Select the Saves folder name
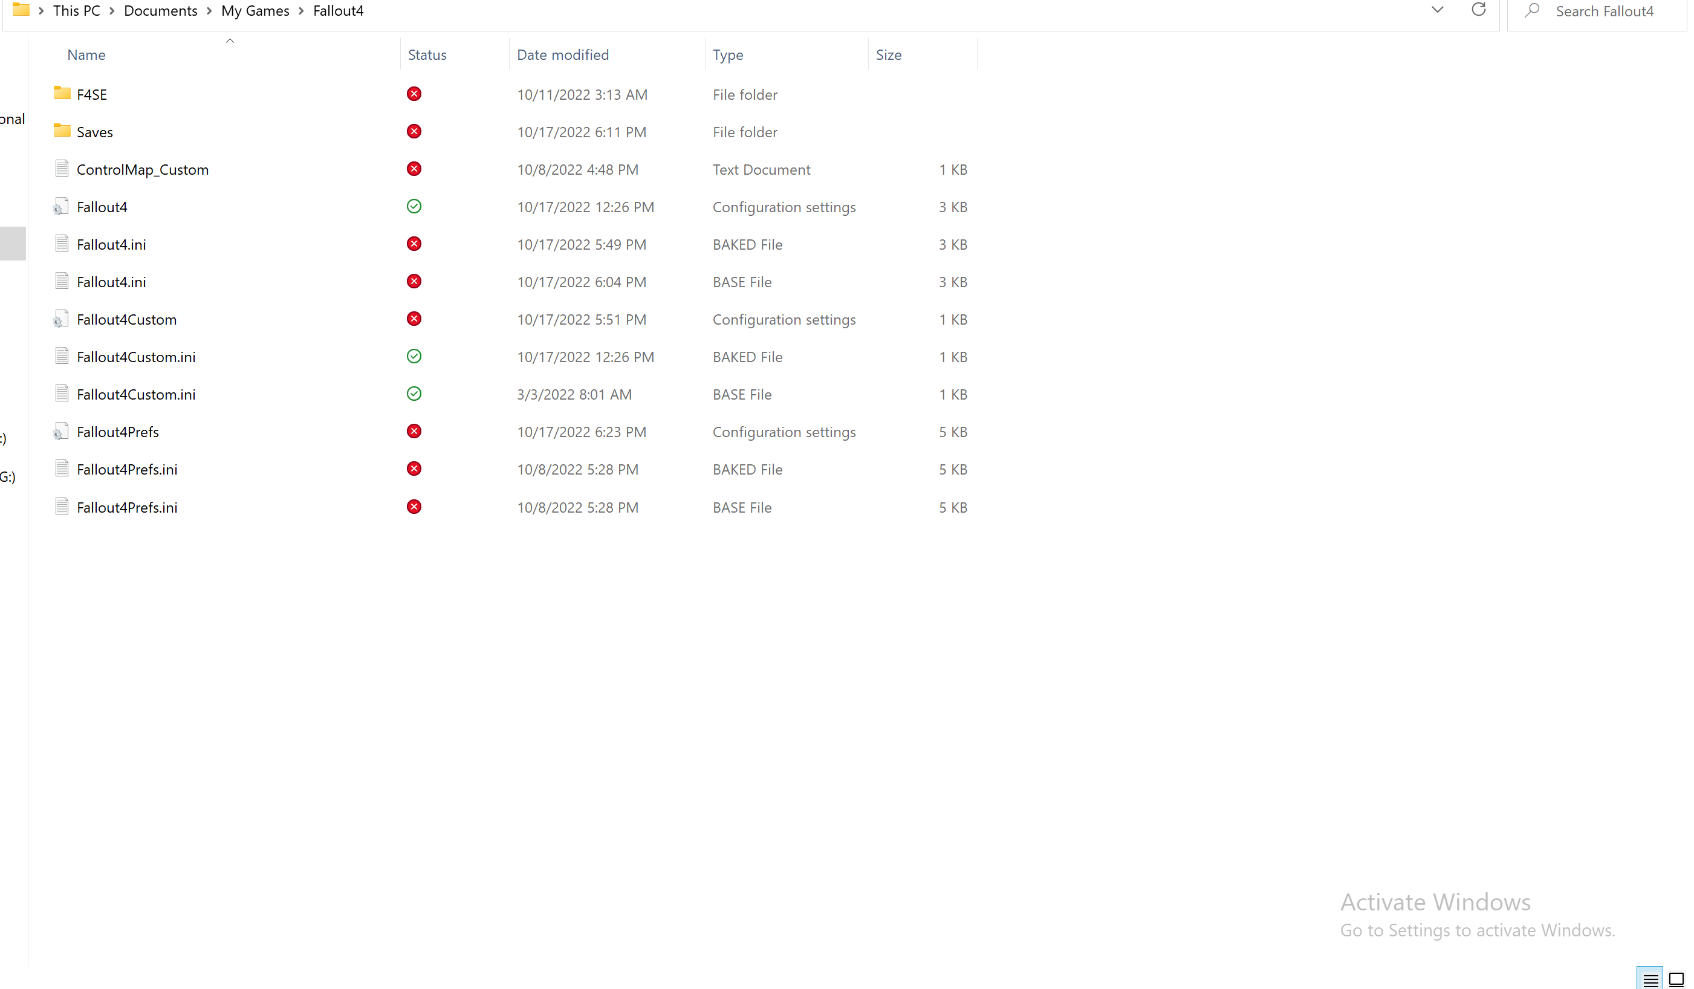1694x989 pixels. click(x=95, y=132)
